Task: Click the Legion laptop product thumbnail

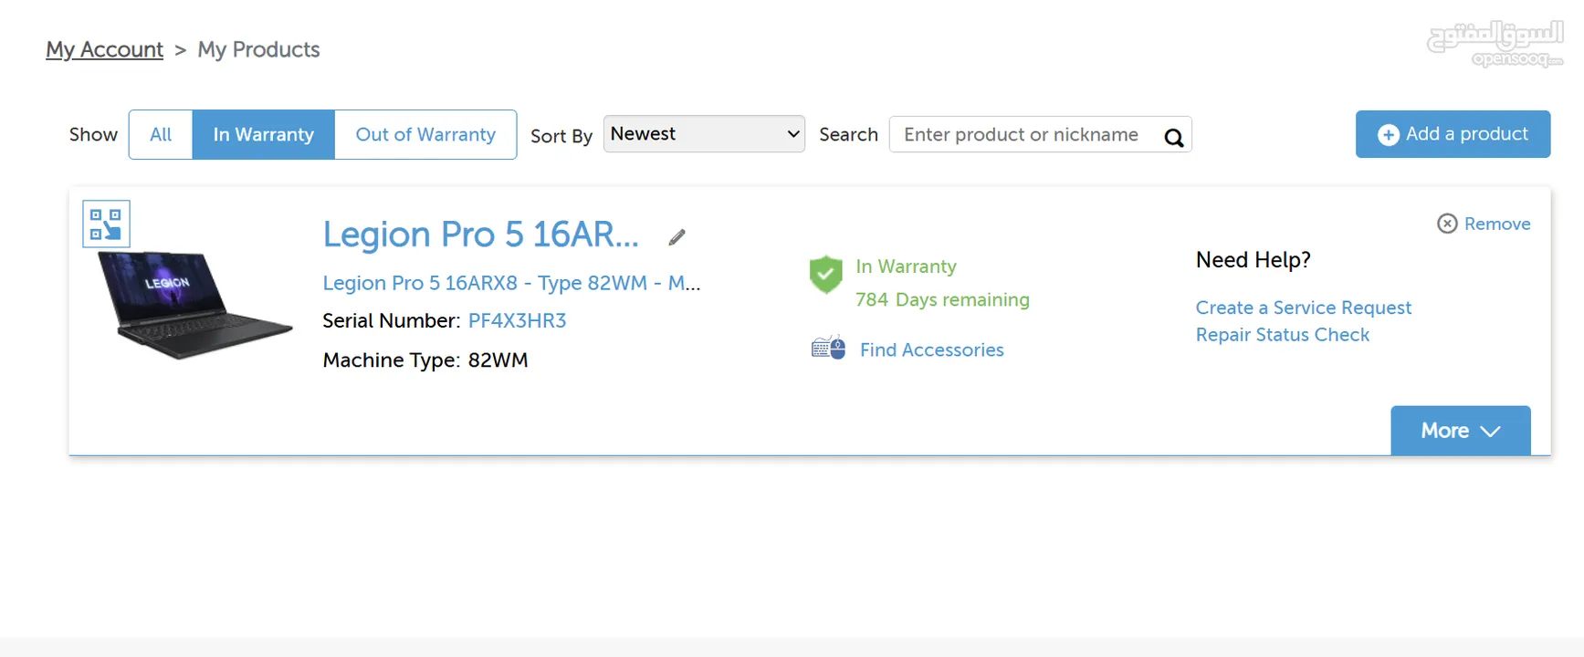Action: coord(194,305)
